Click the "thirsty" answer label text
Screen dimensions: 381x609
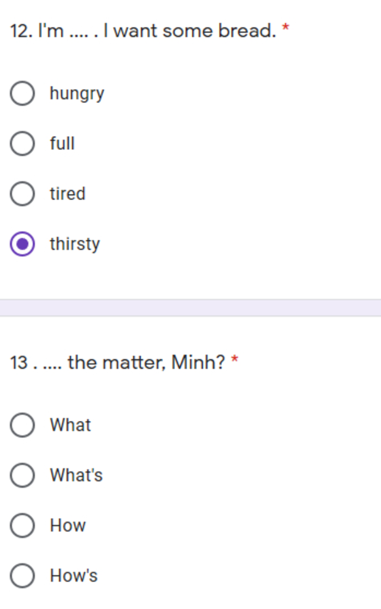pos(75,244)
